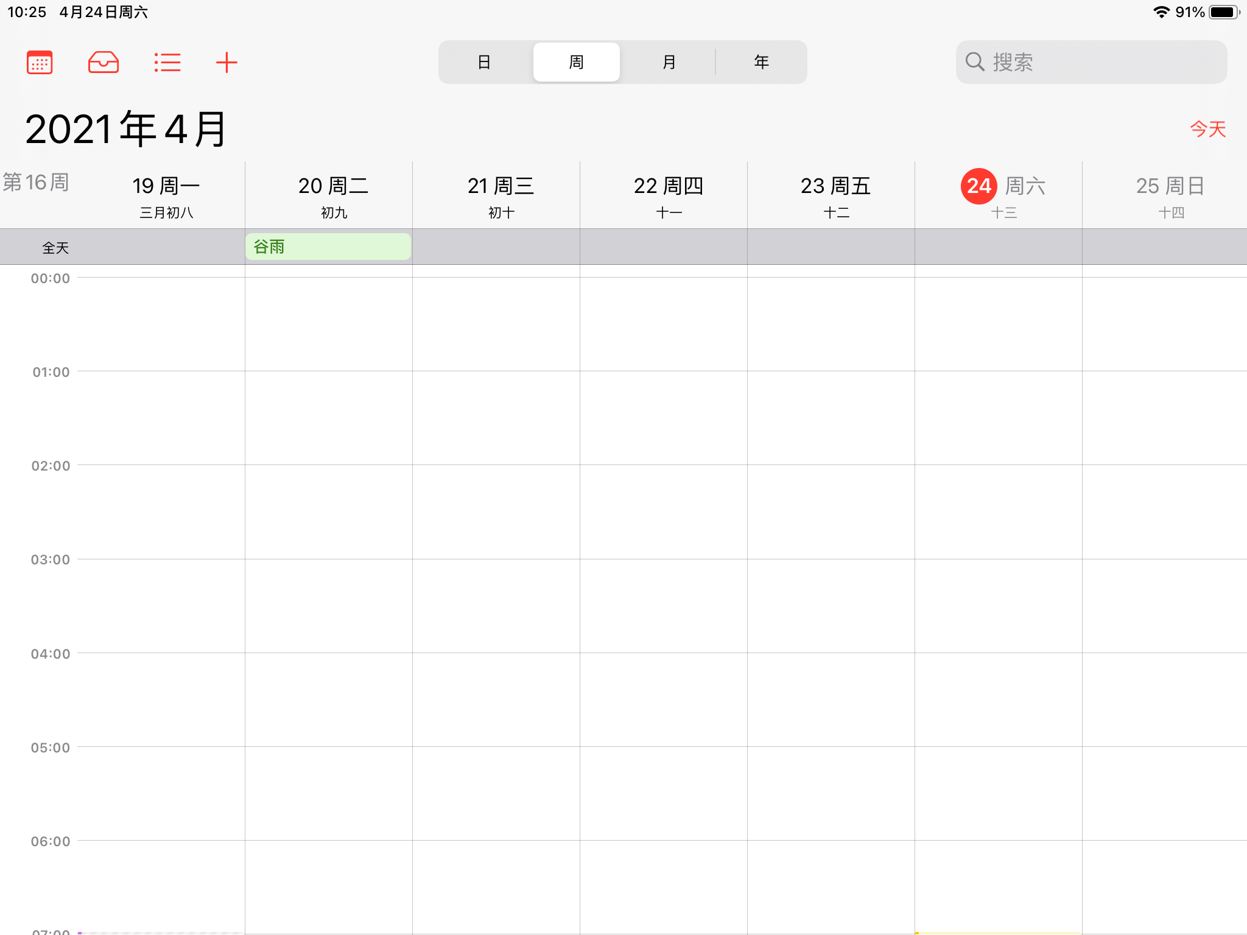Viewport: 1247px width, 935px height.
Task: Tap the battery indicator in status bar
Action: pos(1224,12)
